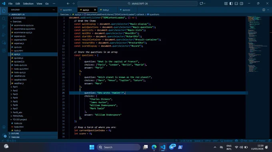Open Explorer Views and More Actions
Screen dimensions: 272x152
54,10
